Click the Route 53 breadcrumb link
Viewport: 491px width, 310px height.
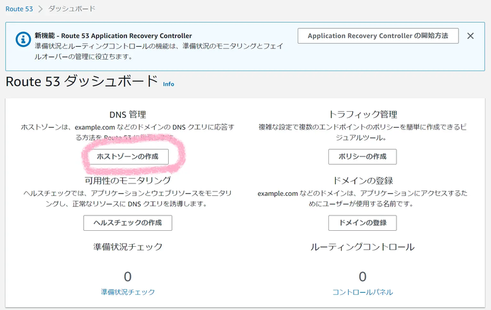(19, 9)
